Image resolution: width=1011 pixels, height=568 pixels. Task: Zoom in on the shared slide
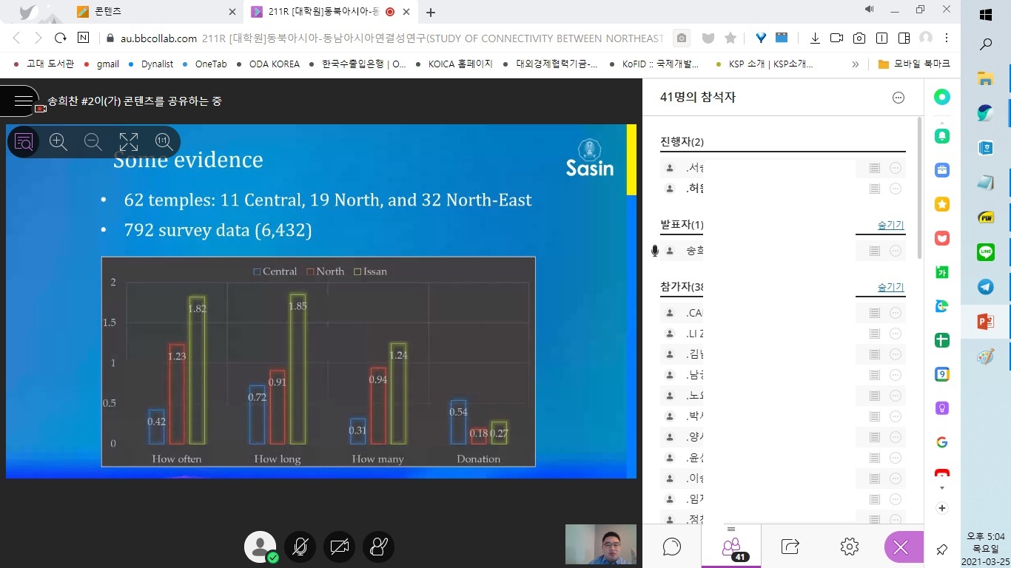tap(58, 142)
